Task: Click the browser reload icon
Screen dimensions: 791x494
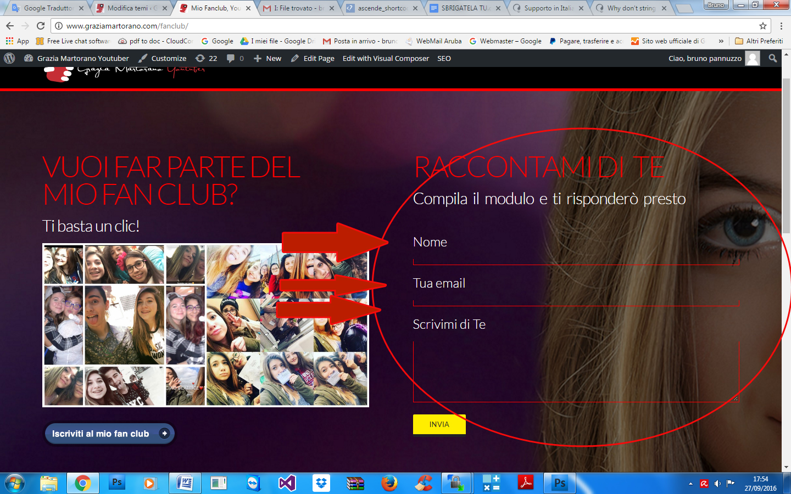Action: [x=41, y=26]
